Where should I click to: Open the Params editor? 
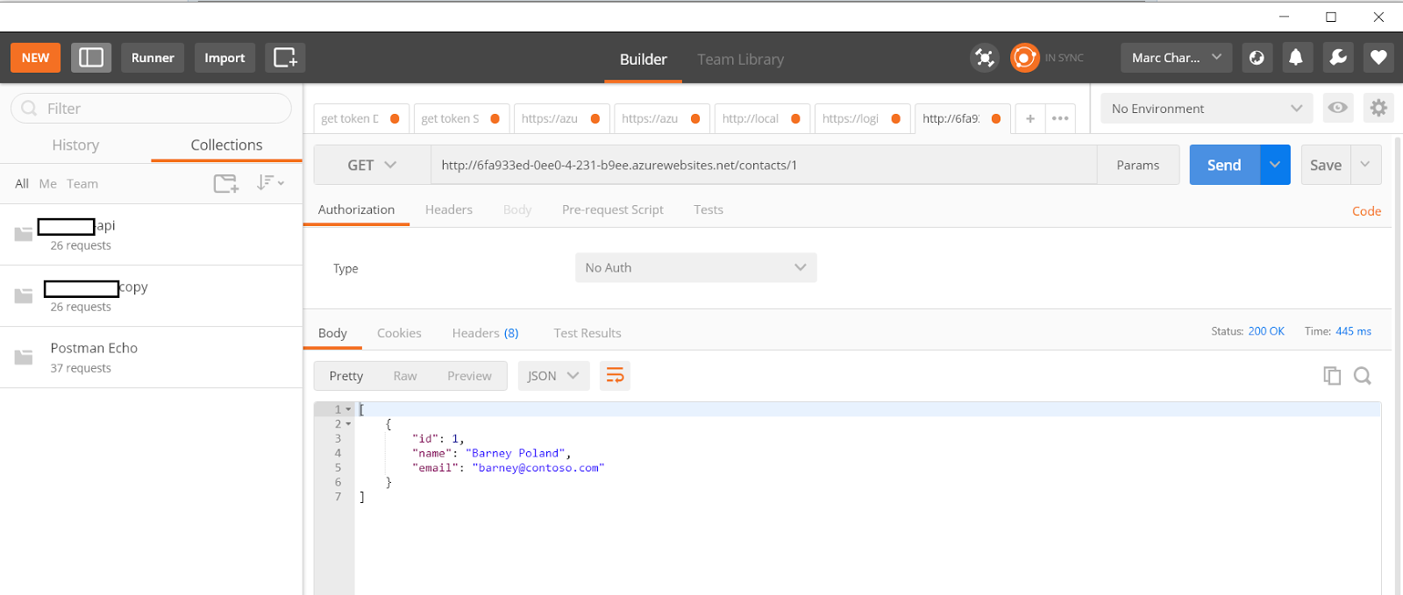coord(1137,165)
